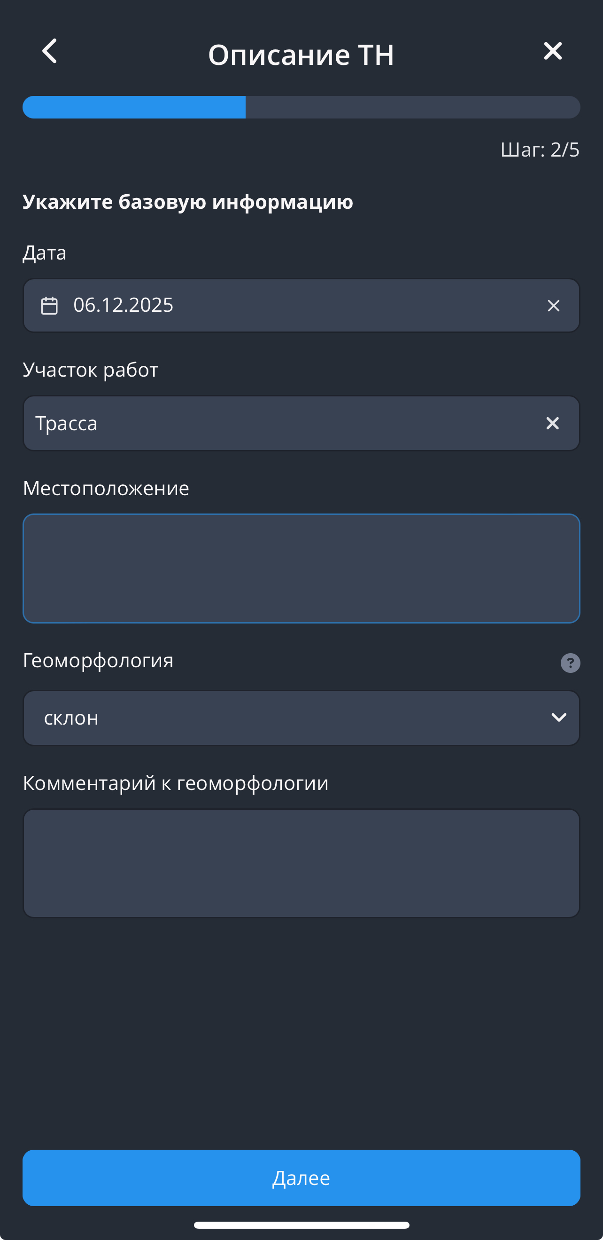
Task: Click the Геоморфология field label
Action: pyautogui.click(x=98, y=660)
